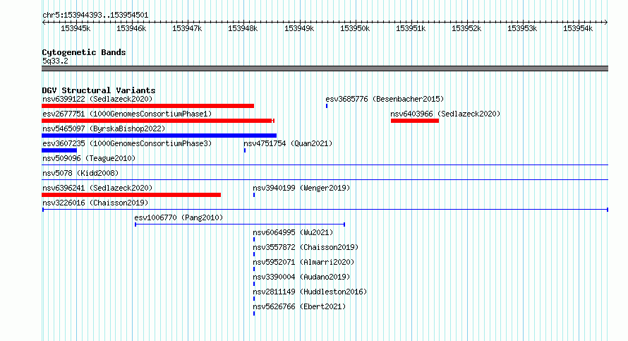Image resolution: width=628 pixels, height=341 pixels.
Task: Click the blue bar under nsv5465097
Action: [159, 136]
